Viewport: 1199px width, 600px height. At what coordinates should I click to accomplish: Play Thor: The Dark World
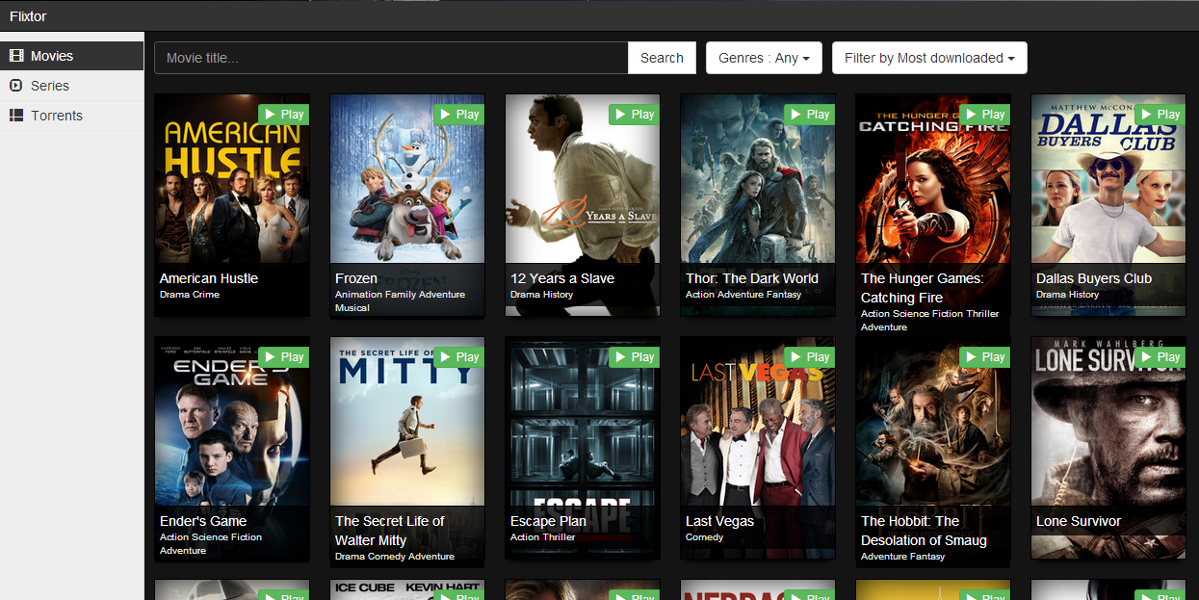point(809,114)
